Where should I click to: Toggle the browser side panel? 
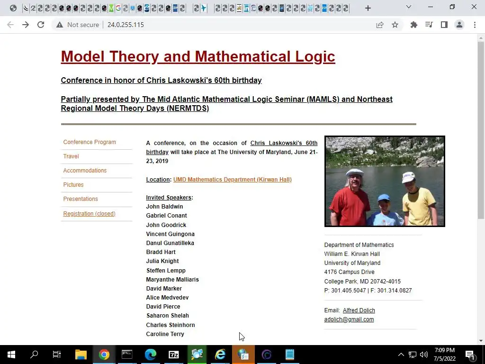coord(444,25)
